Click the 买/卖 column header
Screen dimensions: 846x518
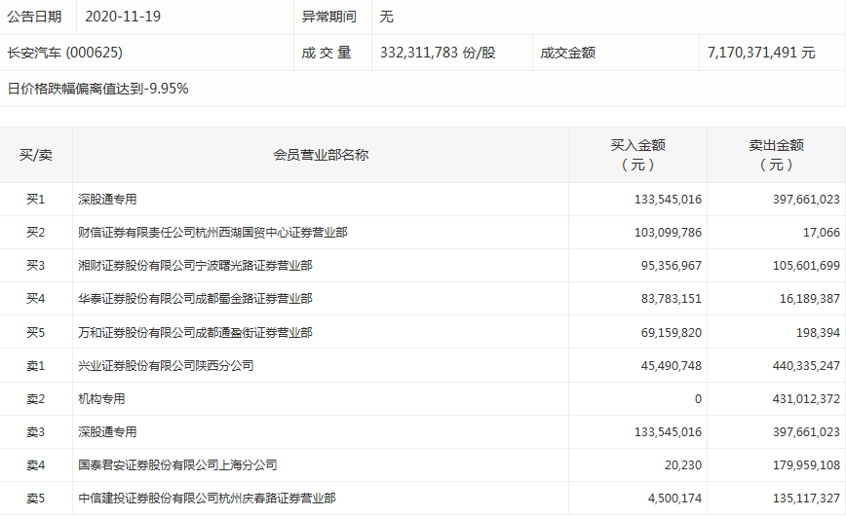coord(36,155)
